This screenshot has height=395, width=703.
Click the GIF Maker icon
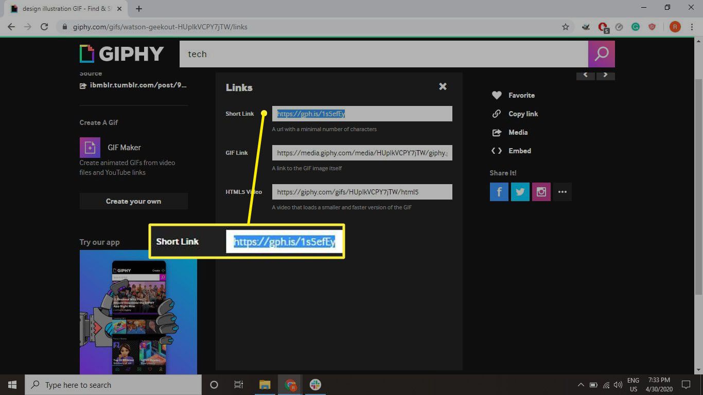point(90,147)
